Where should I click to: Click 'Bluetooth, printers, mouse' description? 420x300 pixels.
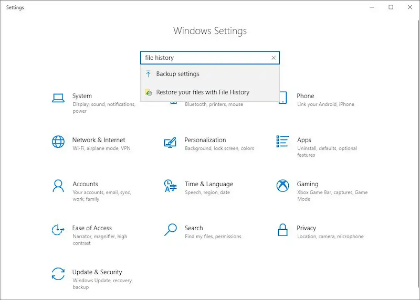coord(214,104)
